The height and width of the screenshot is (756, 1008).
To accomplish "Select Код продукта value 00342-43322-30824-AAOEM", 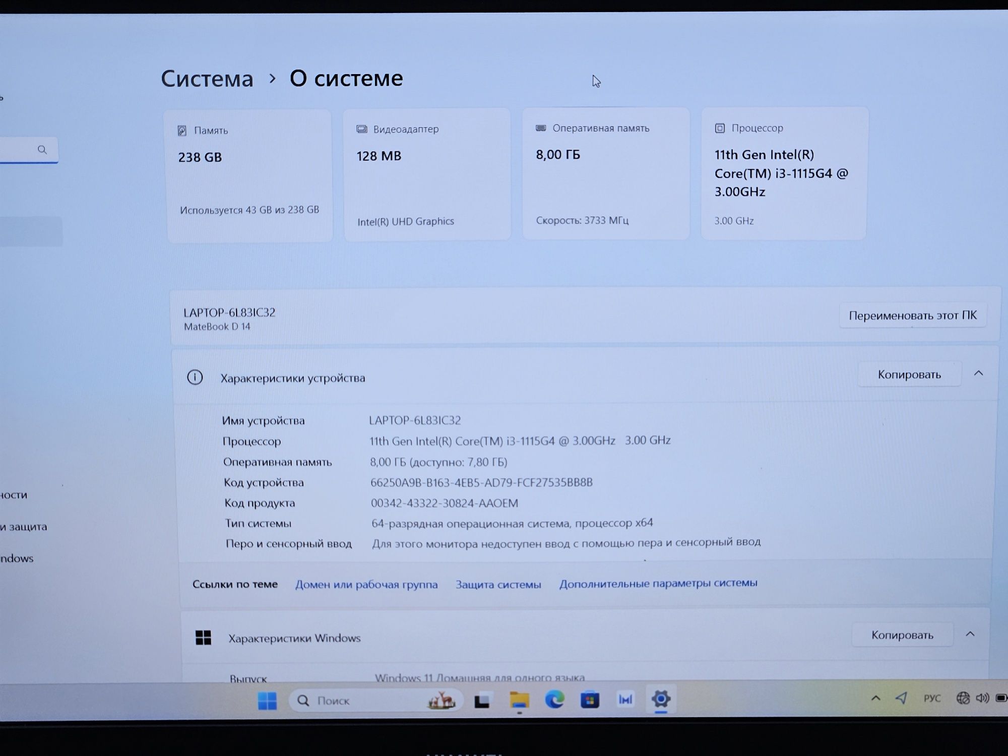I will pos(445,503).
